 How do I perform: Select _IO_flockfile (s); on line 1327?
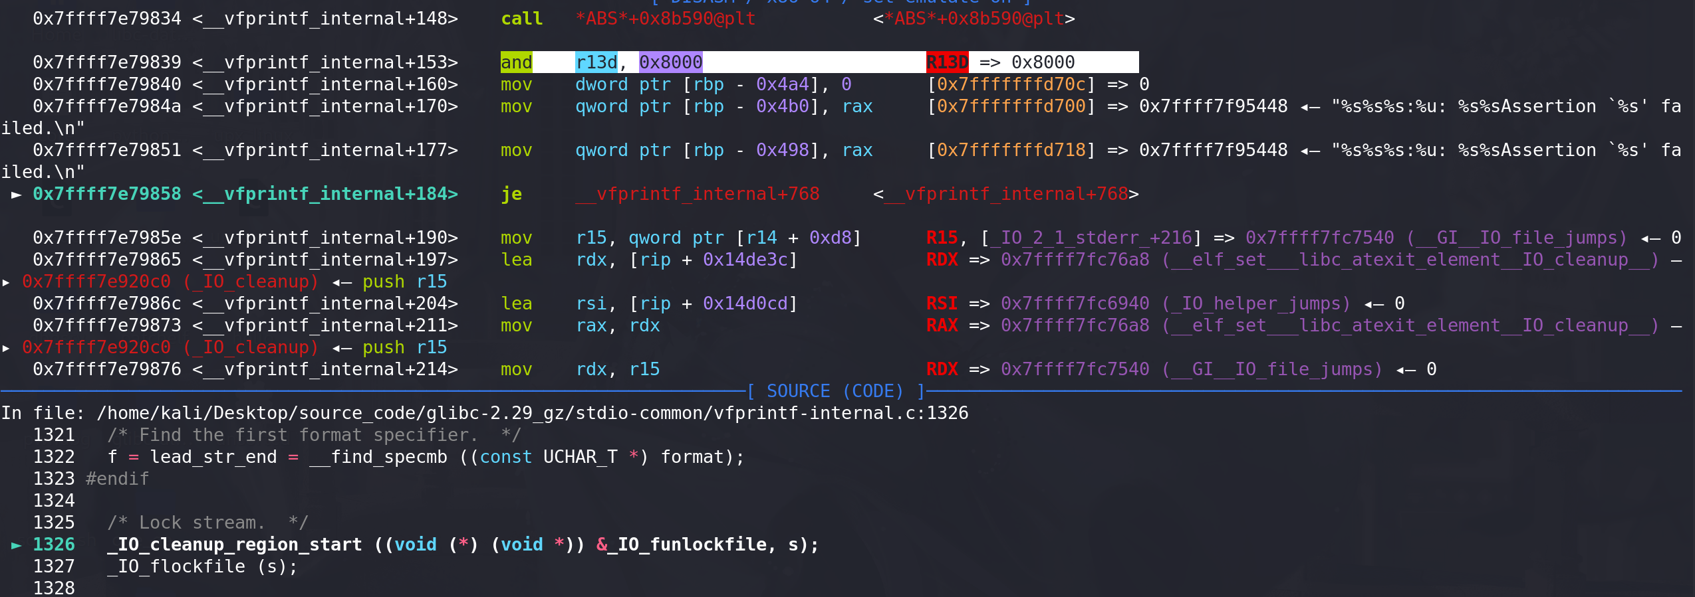tap(203, 566)
